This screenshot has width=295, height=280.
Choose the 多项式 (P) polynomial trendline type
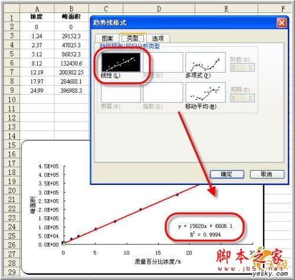pyautogui.click(x=205, y=62)
